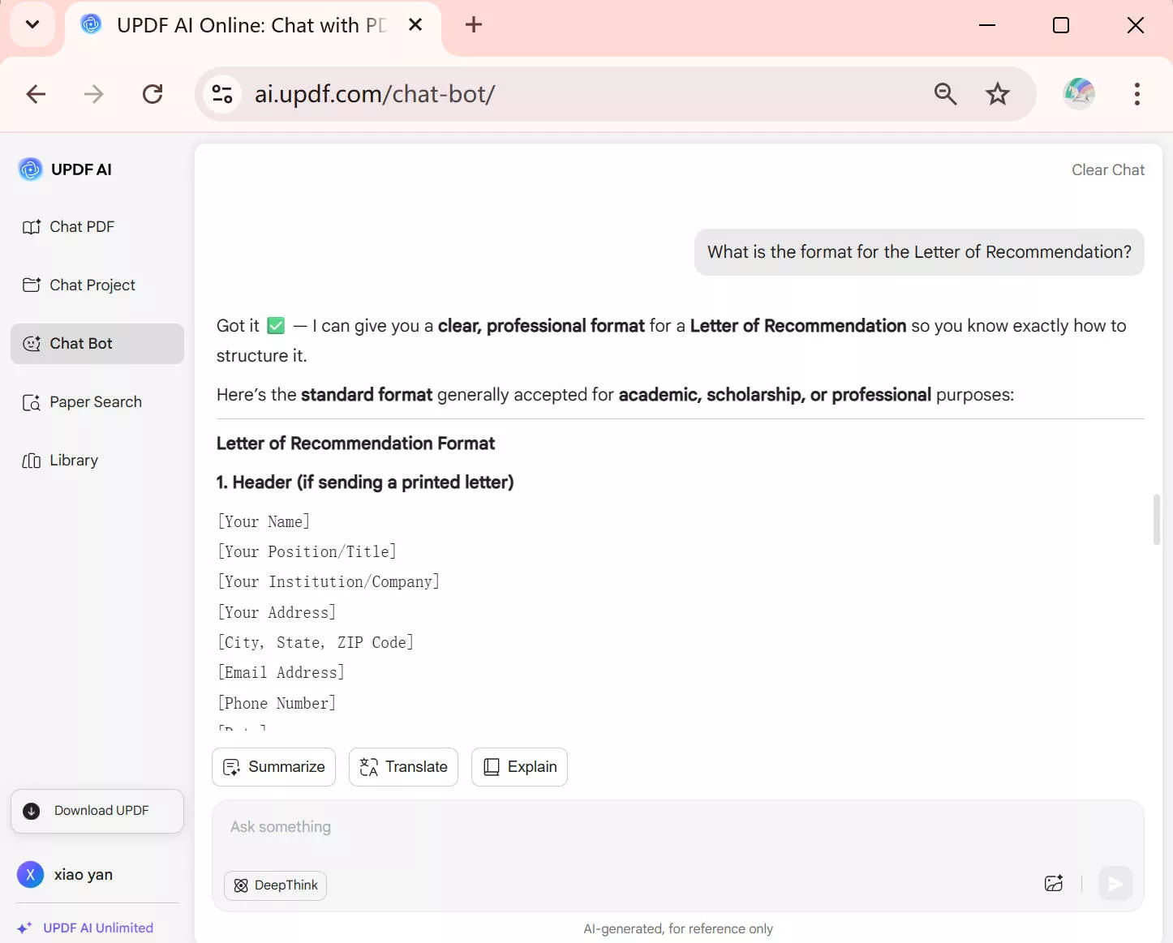Minimize the browser window
The height and width of the screenshot is (943, 1173).
tap(987, 25)
